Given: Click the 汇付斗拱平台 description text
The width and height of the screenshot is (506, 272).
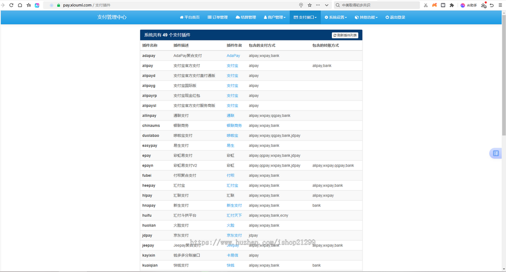Looking at the screenshot, I should (x=185, y=215).
